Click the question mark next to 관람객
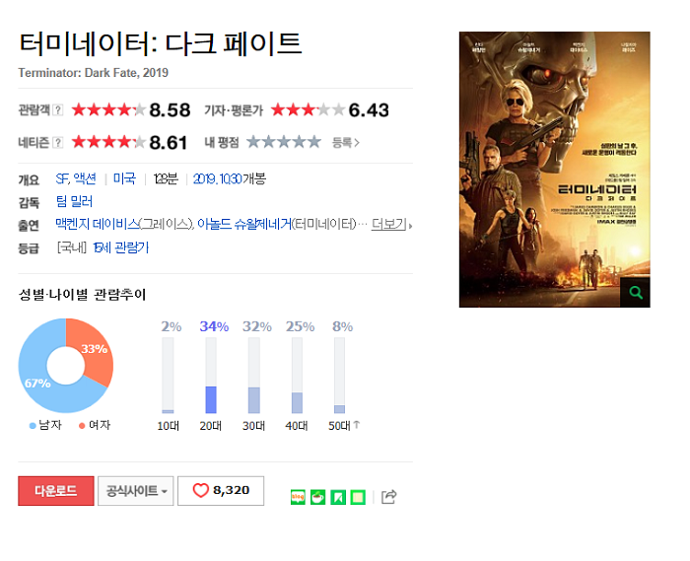Screen dimensions: 690x561 tap(57, 110)
